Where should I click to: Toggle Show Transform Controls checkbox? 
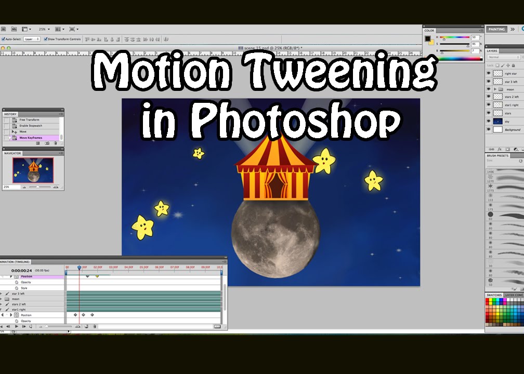click(45, 39)
